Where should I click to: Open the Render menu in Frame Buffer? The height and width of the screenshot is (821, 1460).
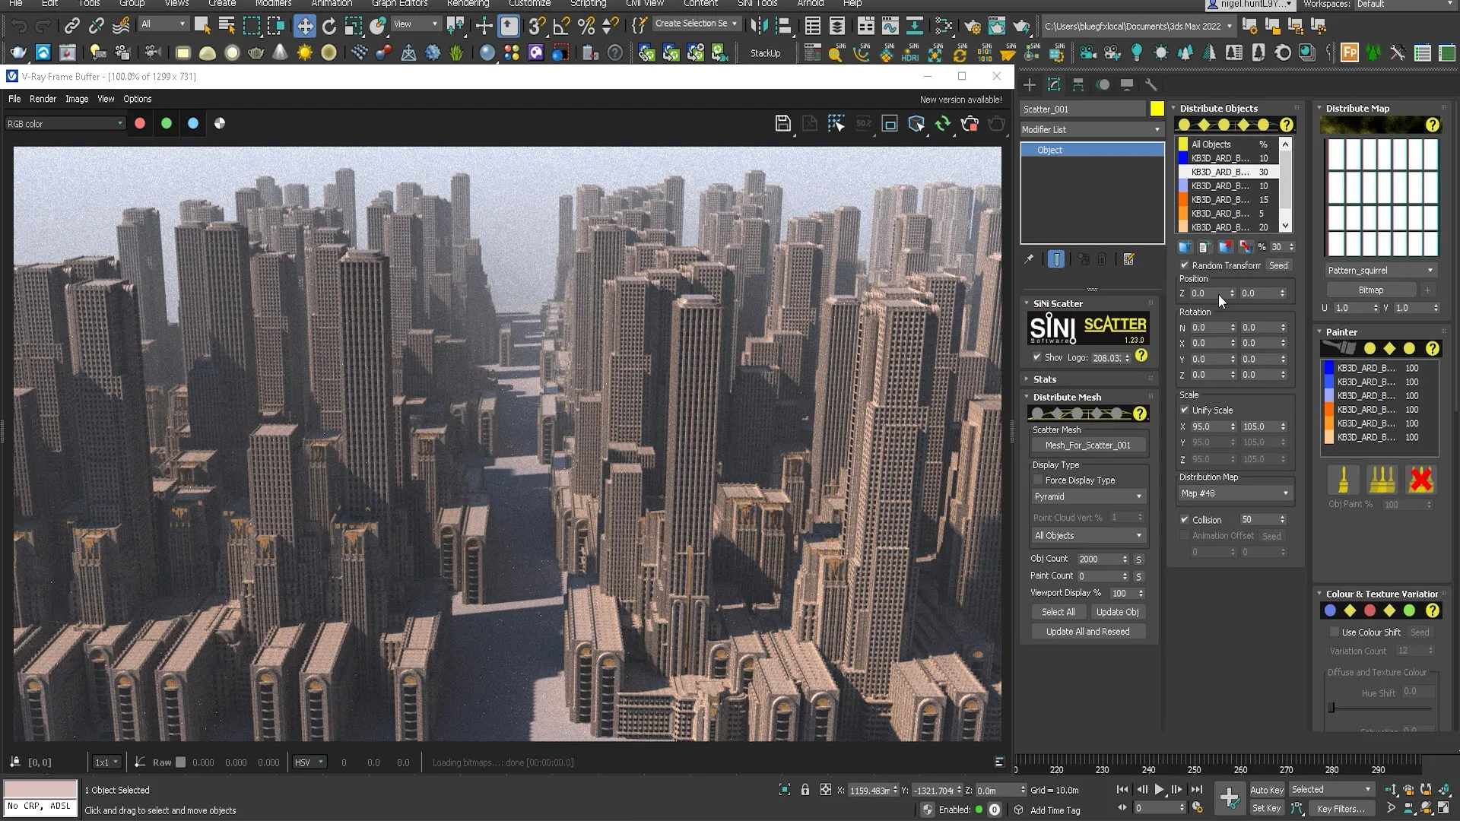43,99
